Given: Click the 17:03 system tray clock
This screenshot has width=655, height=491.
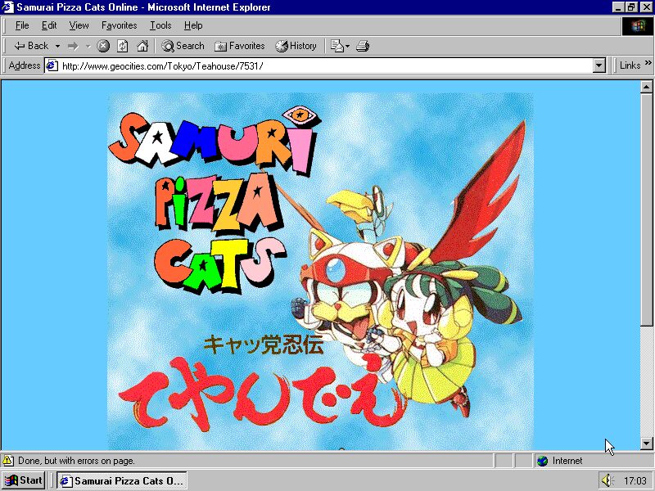Looking at the screenshot, I should (x=635, y=481).
